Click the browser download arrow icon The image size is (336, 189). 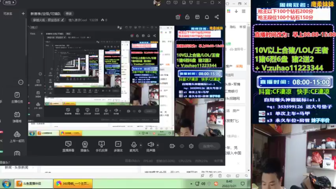(236, 11)
